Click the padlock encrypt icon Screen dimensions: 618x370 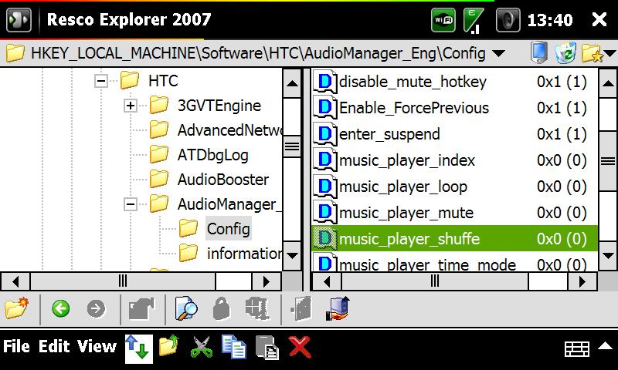(222, 308)
